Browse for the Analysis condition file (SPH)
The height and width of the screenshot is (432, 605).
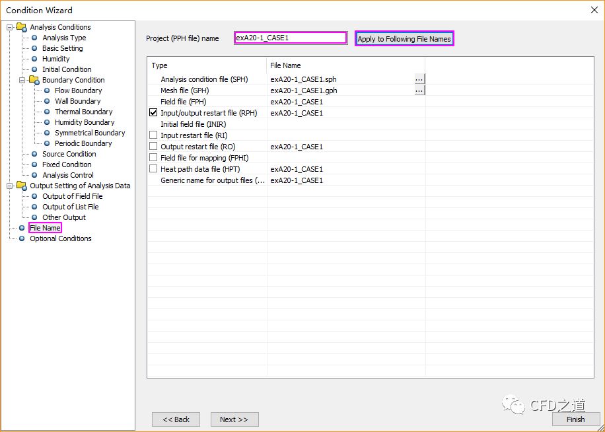tap(419, 79)
